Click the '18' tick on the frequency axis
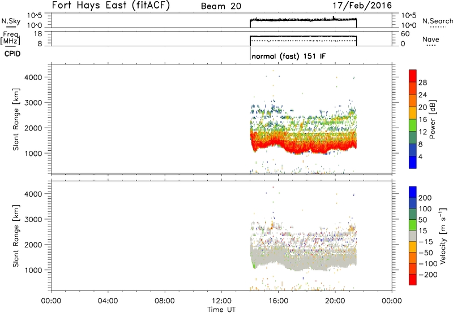The image size is (453, 313). point(38,34)
